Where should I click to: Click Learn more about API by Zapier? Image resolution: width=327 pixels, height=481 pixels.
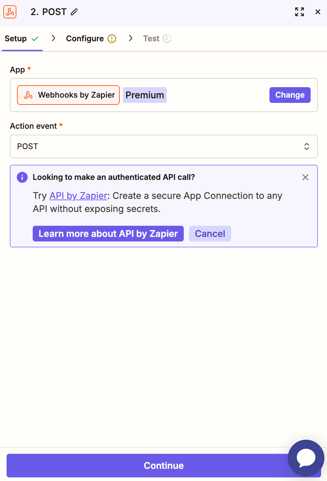tap(108, 234)
